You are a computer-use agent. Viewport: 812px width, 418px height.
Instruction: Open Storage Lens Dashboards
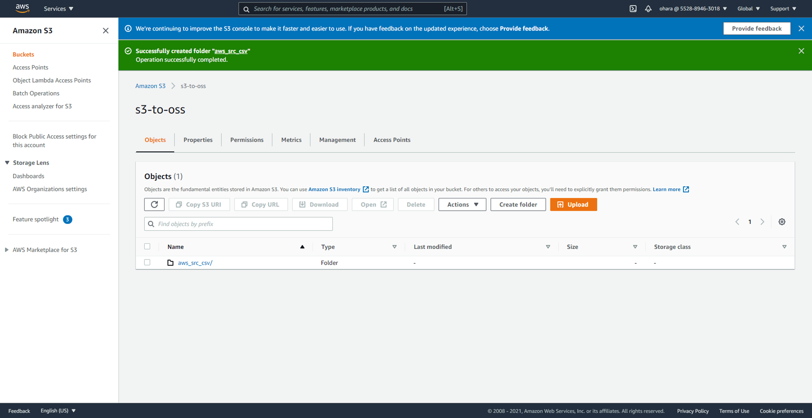pos(29,176)
